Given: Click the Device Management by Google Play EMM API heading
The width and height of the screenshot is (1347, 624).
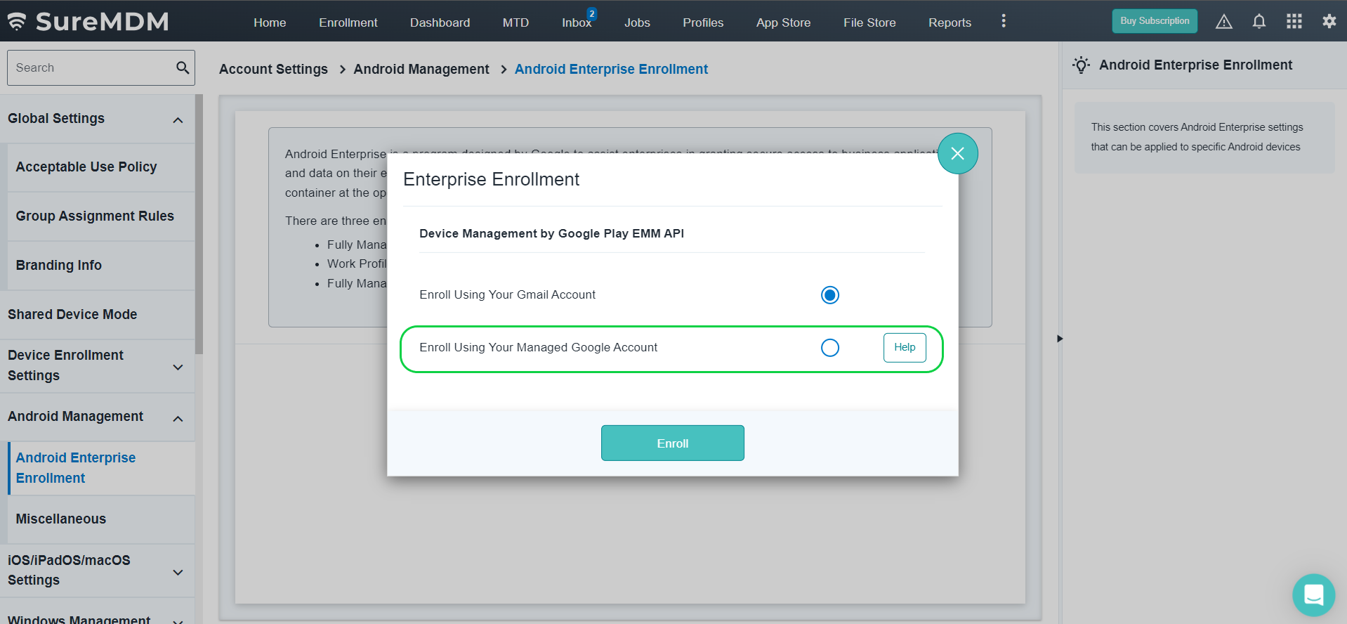Looking at the screenshot, I should [551, 233].
